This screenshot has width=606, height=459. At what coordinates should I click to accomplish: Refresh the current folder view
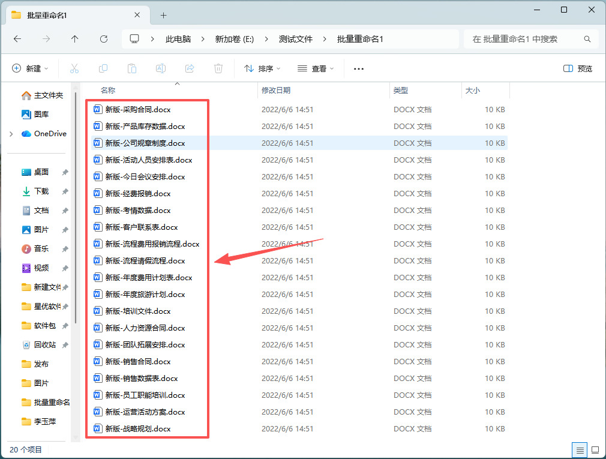tap(104, 39)
